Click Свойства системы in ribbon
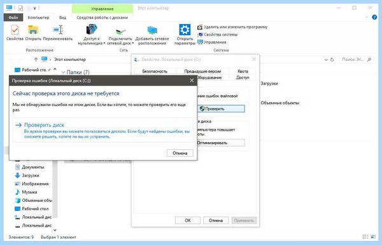 coord(218,35)
